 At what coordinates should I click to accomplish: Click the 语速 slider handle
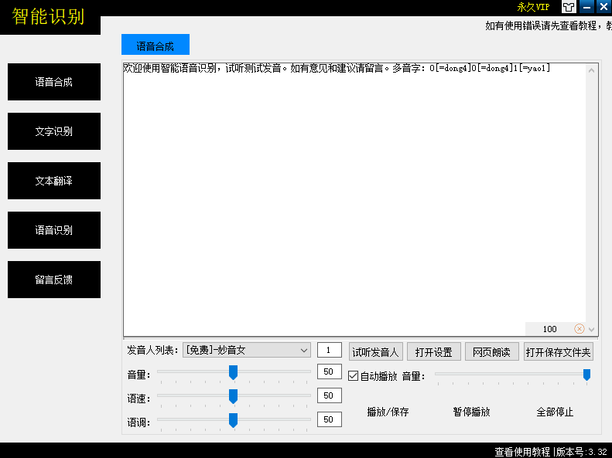point(233,396)
